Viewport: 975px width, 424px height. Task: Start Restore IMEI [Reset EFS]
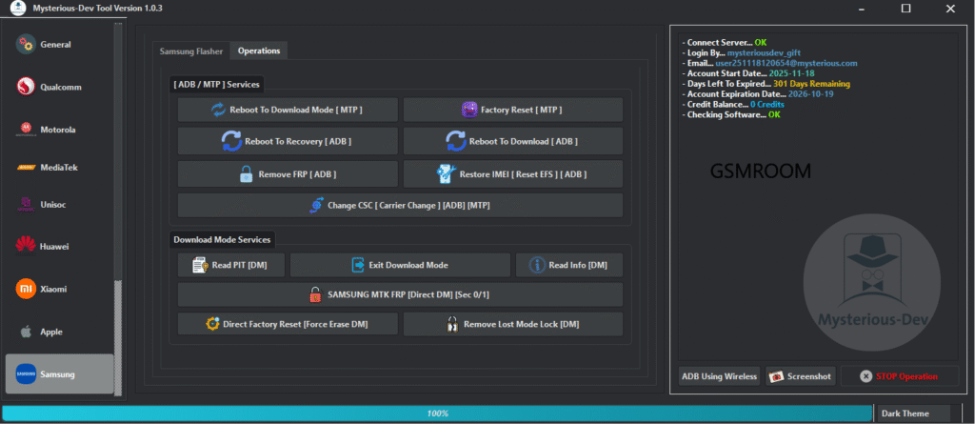(x=513, y=174)
